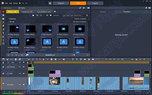Image resolution: width=152 pixels, height=95 pixels.
Task: Go to the Home screen icon
Action: point(50,3)
